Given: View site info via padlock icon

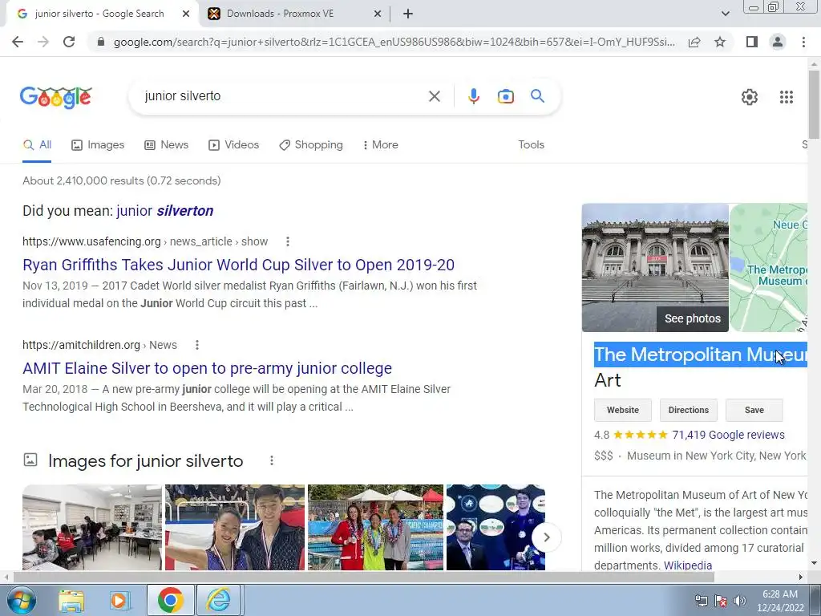Looking at the screenshot, I should (x=101, y=42).
